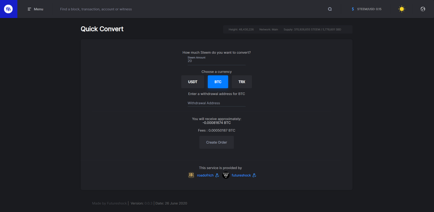Click the futureshock avatar logo
This screenshot has height=212, width=434.
[x=226, y=175]
